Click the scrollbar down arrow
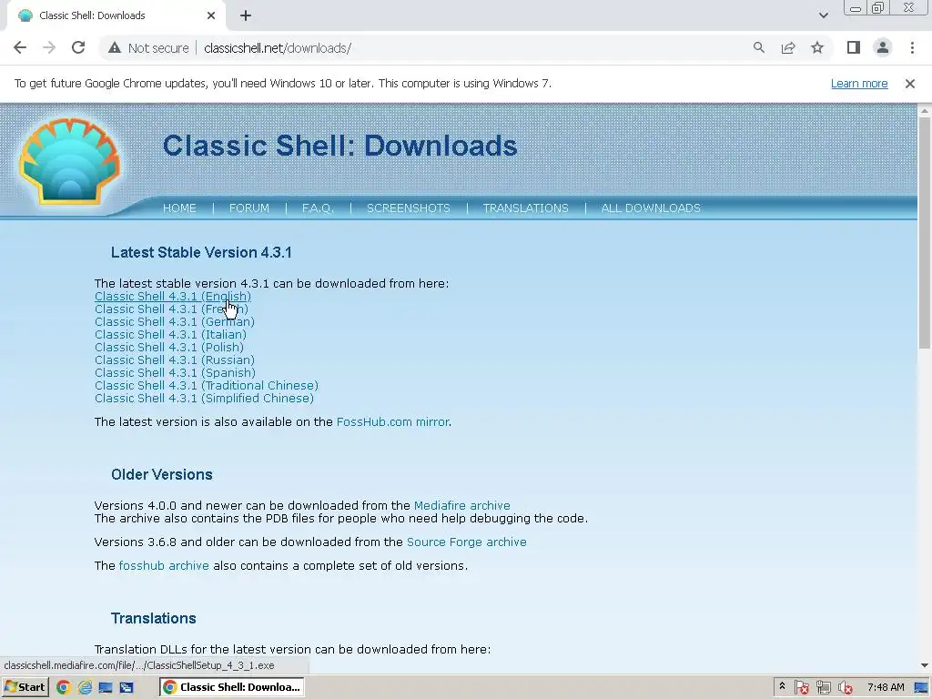The image size is (932, 699). point(925,665)
